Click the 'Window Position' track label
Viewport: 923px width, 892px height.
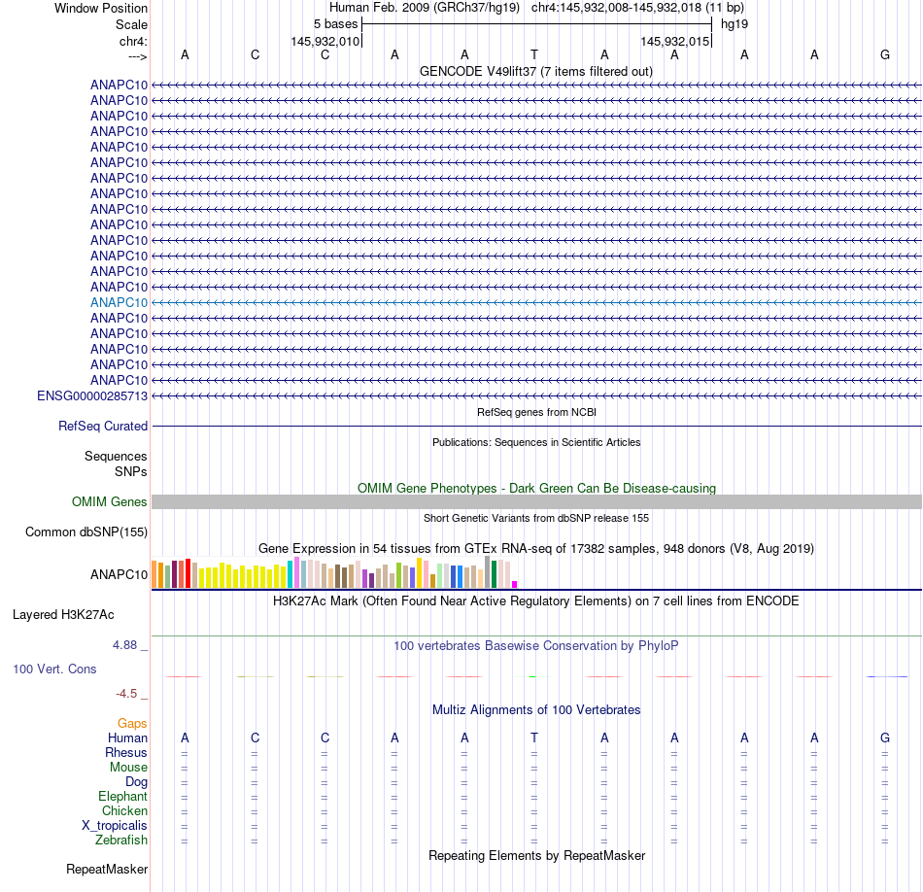tap(101, 8)
